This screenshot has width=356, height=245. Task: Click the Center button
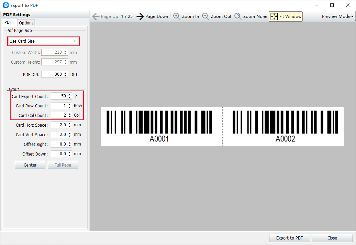point(30,165)
